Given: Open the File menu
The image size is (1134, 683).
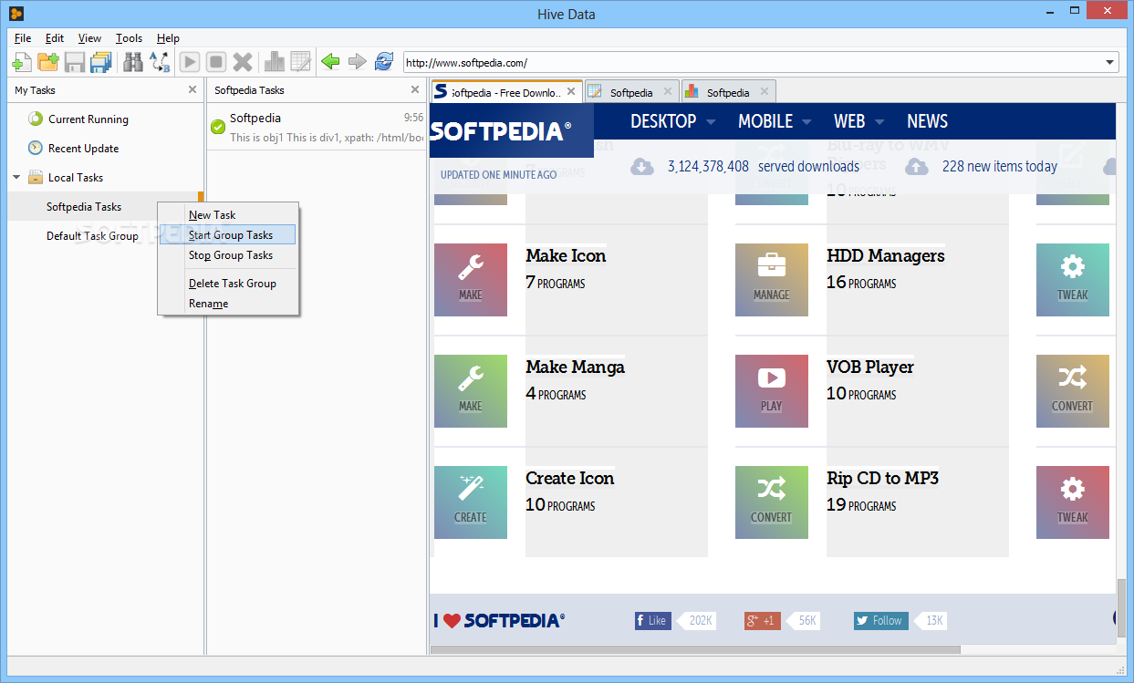Looking at the screenshot, I should (23, 38).
